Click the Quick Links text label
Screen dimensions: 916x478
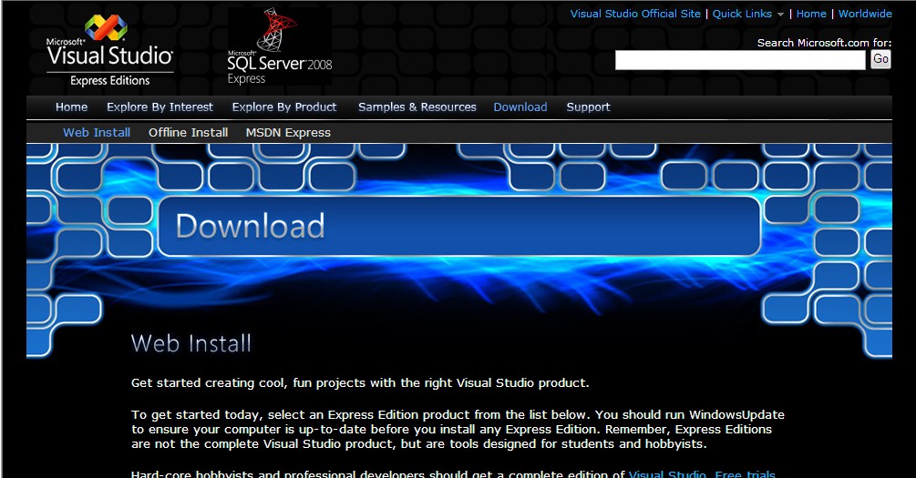(x=742, y=14)
